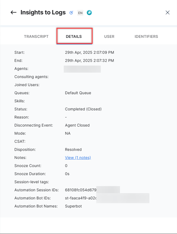177x234 pixels.
Task: Click the EN language badge
Action: coord(80,13)
